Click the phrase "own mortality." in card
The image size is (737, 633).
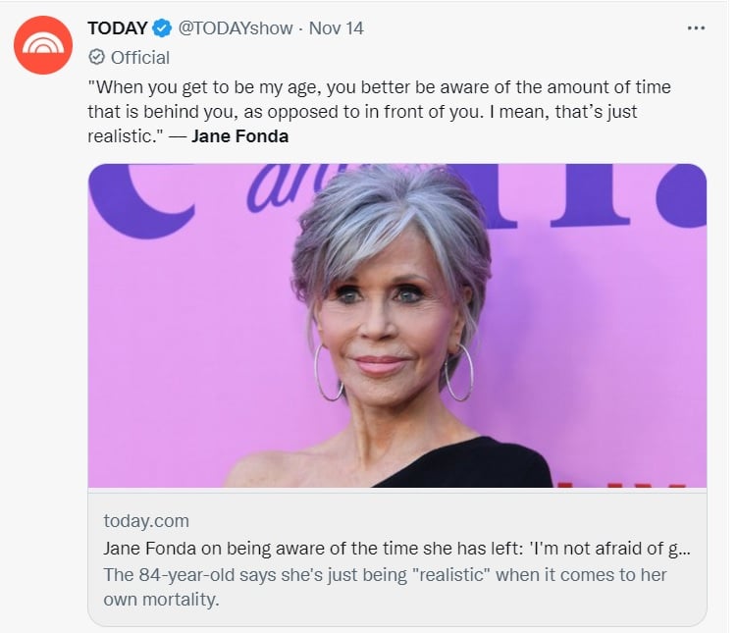tap(161, 600)
